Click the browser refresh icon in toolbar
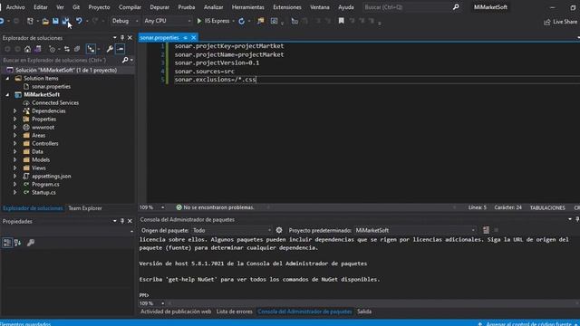Viewport: 580px width, 326px height. click(x=242, y=22)
